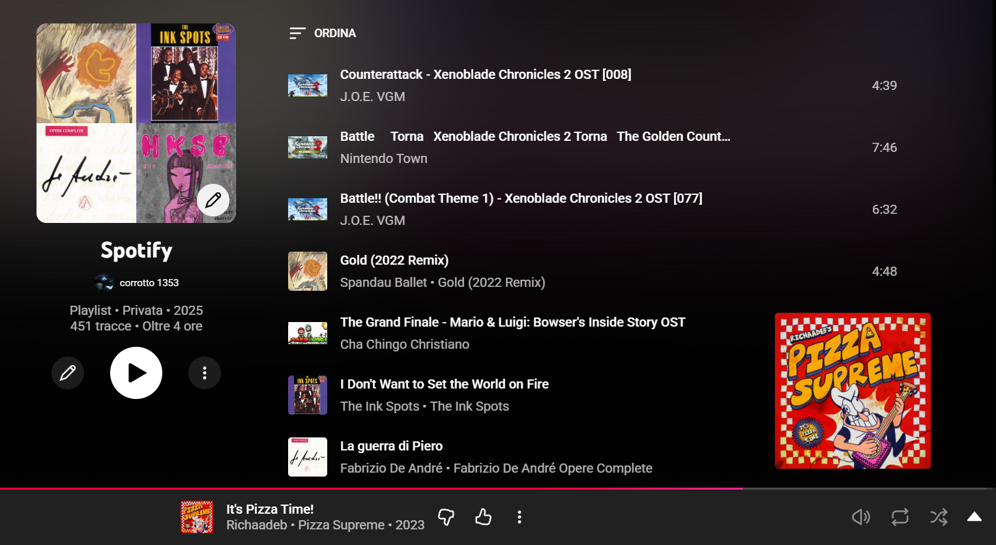Click the Playlist • Privata • 2025 text
This screenshot has width=996, height=545.
coord(136,310)
